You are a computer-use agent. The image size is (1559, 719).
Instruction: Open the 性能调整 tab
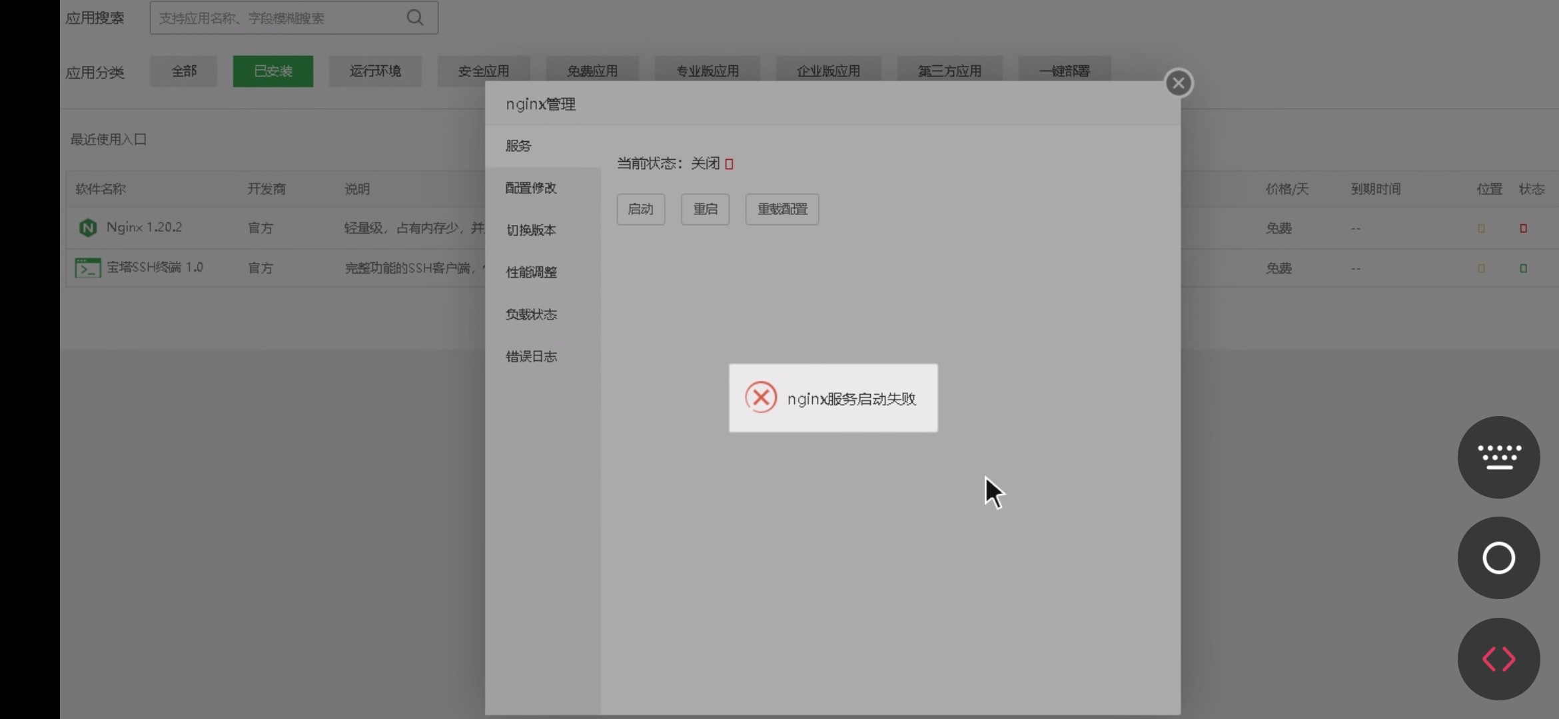[543, 272]
